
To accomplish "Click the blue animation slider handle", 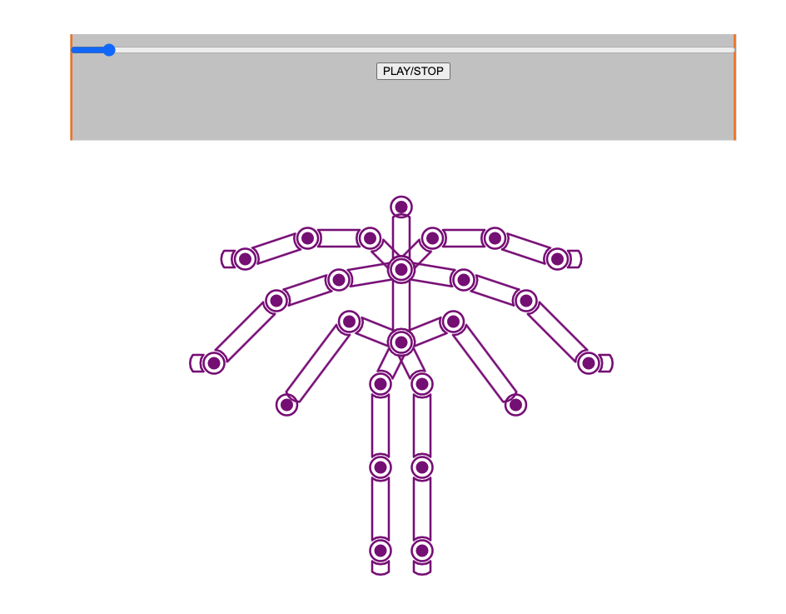I will [x=108, y=50].
